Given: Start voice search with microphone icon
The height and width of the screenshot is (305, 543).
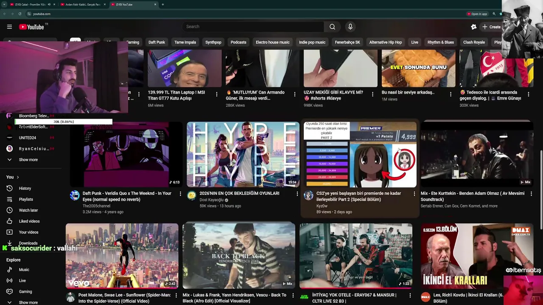Looking at the screenshot, I should 350,27.
